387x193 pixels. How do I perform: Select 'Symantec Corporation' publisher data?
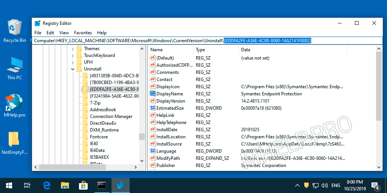tap(263, 165)
